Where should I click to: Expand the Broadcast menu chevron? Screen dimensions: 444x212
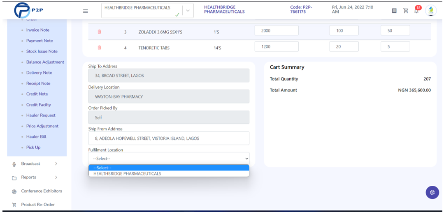pyautogui.click(x=56, y=164)
